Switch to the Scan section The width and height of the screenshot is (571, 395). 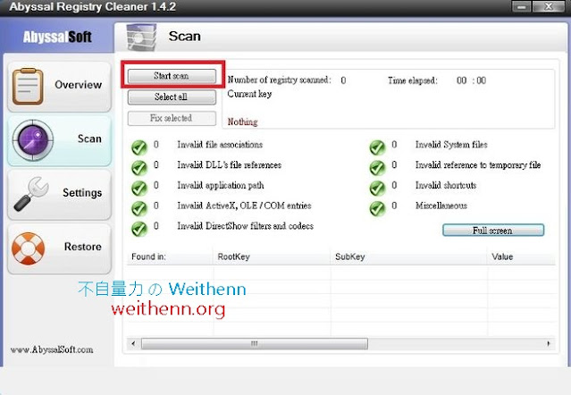click(x=59, y=140)
